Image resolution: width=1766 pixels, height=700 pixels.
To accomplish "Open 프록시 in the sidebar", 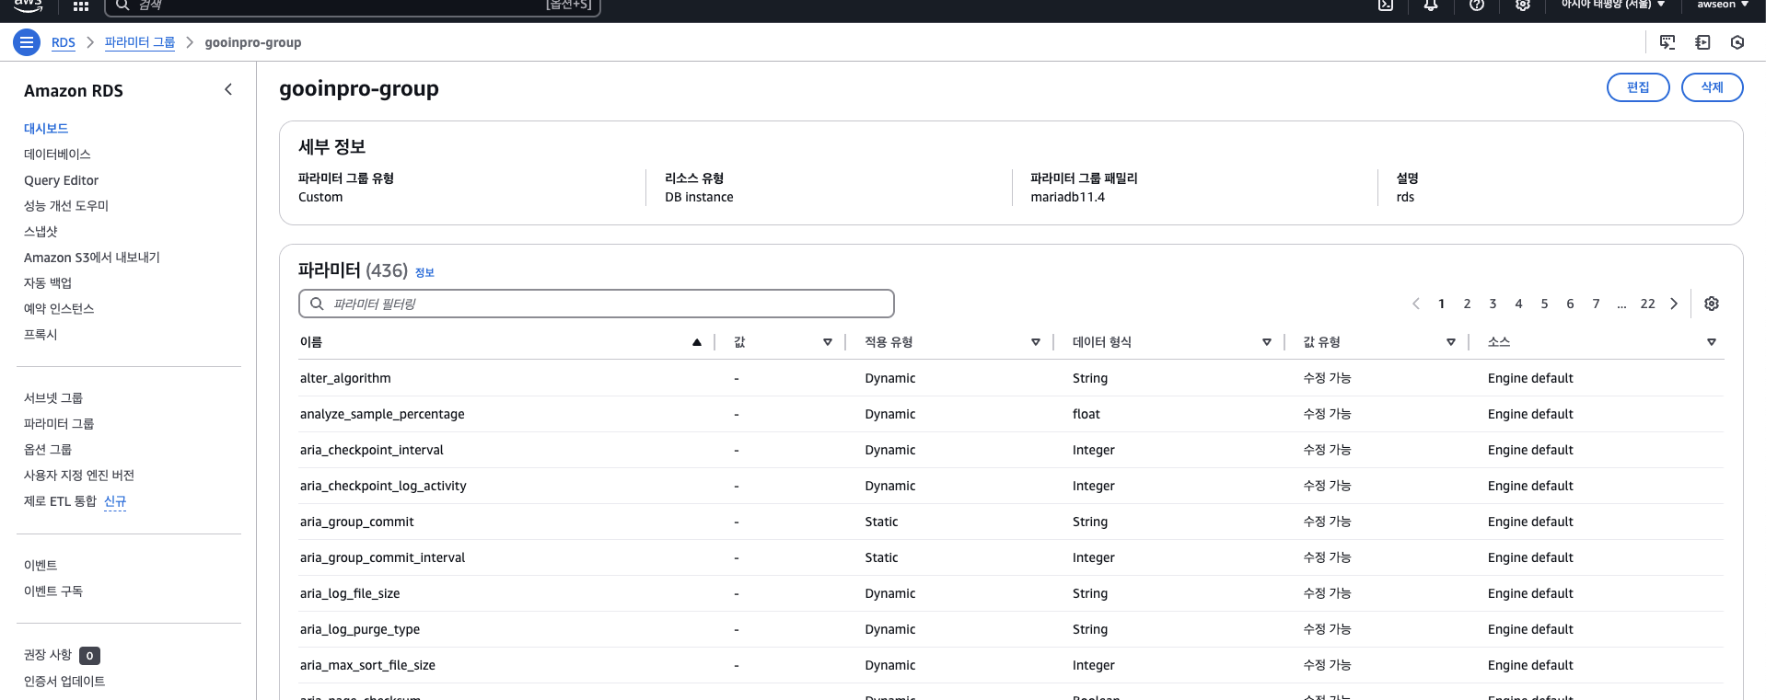I will pos(41,335).
